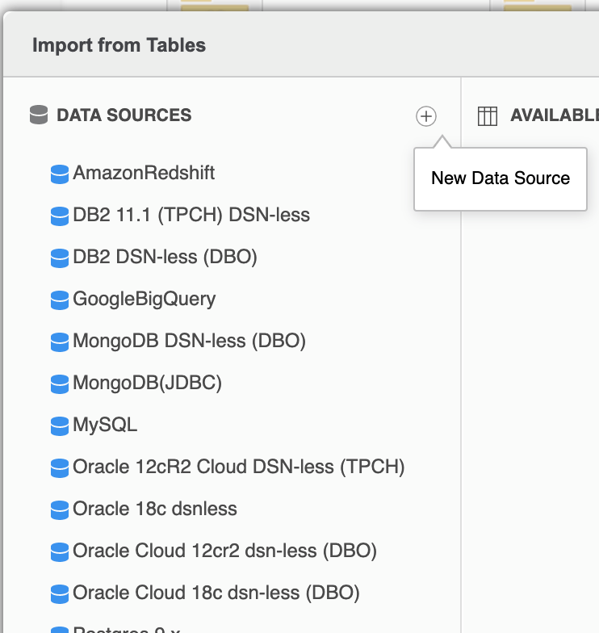Click the database icon beside DB2 DSN-less (DBO)
599x633 pixels.
pyautogui.click(x=60, y=258)
